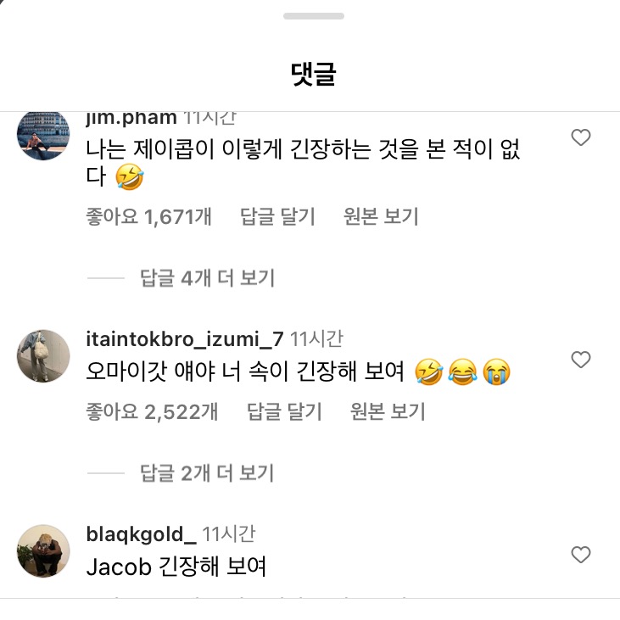The height and width of the screenshot is (620, 620).
Task: View 좋아요 1,671개 likes list
Action: 149,216
